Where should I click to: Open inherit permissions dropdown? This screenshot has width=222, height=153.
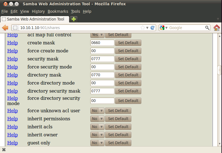(97, 119)
